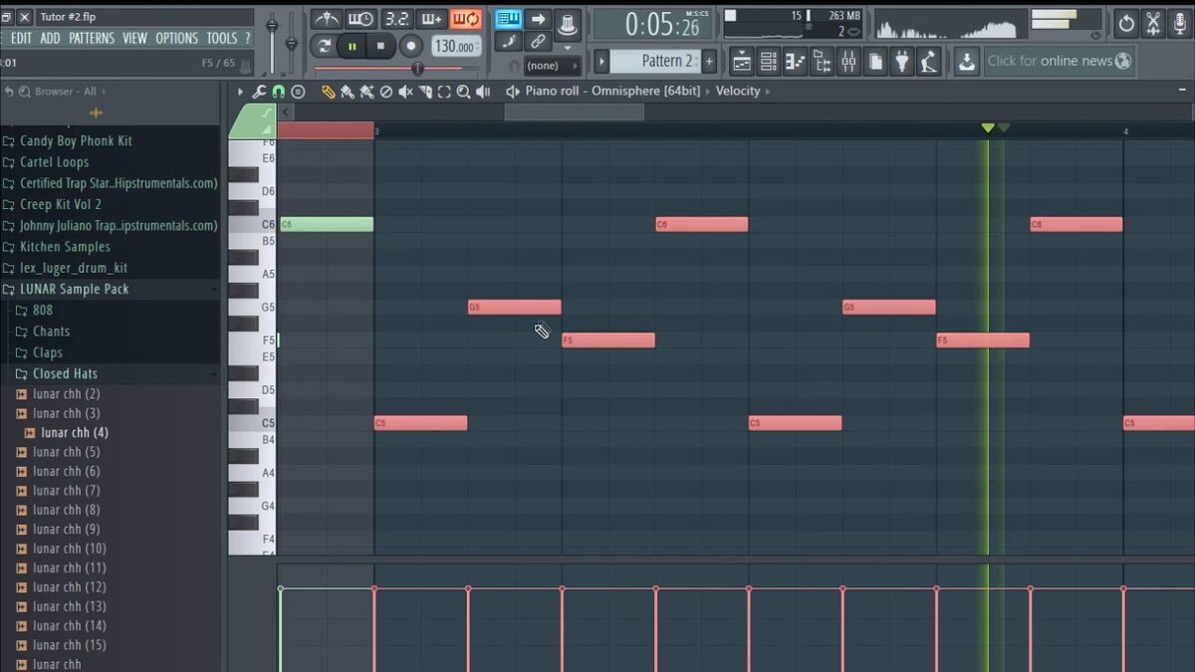Switch pattern/song mode button
Viewport: 1195px width, 672px height.
pos(324,46)
